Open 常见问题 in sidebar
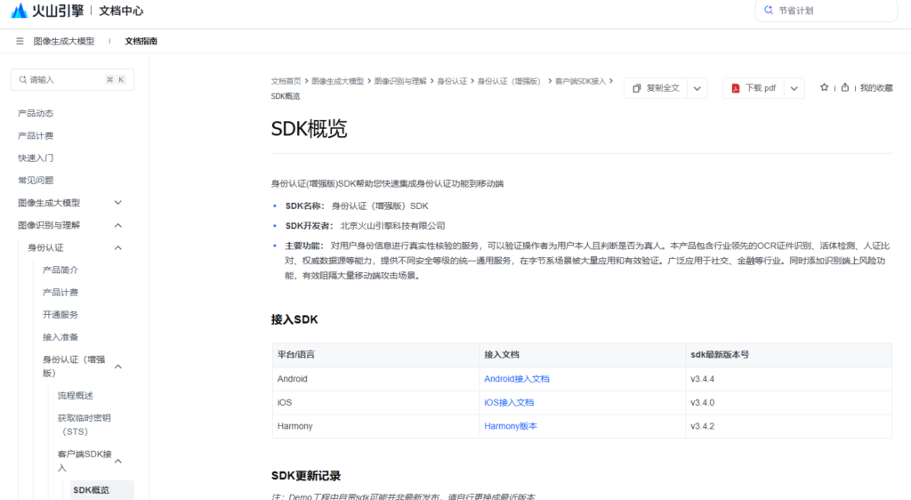911x500 pixels. click(x=36, y=181)
